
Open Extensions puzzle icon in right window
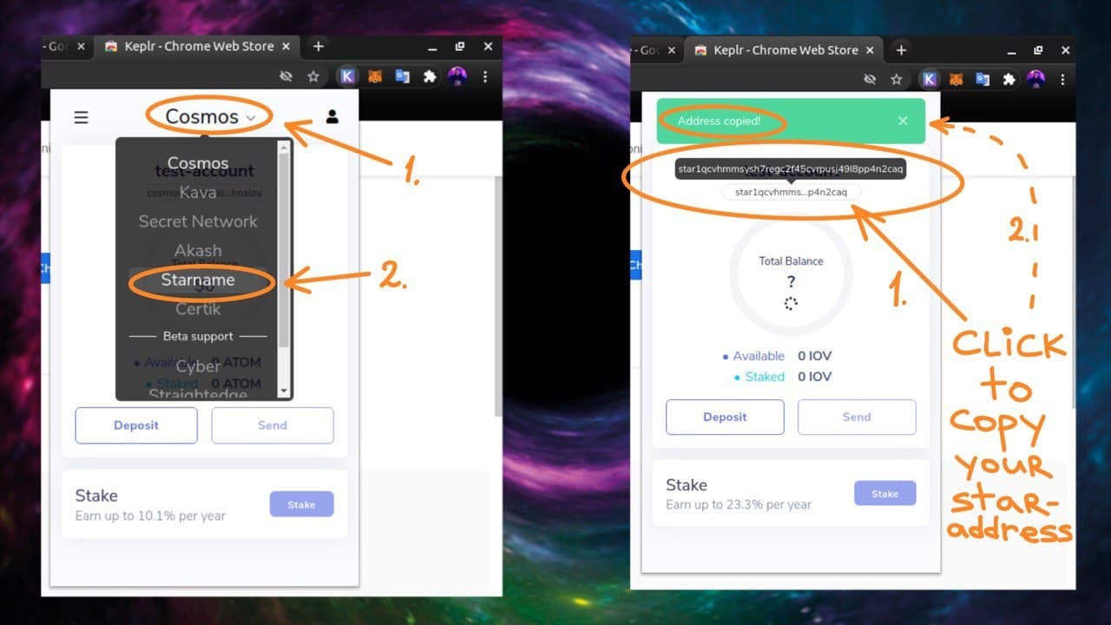click(1009, 79)
